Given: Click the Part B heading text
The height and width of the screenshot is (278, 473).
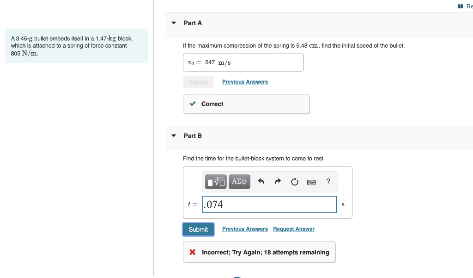Looking at the screenshot, I should click(193, 136).
